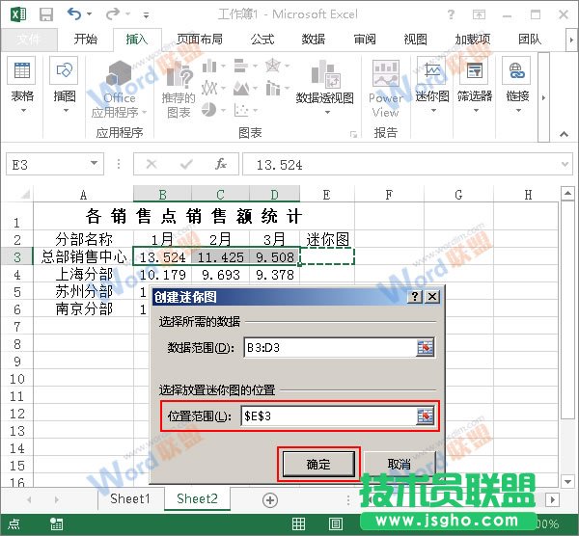Open the Links (链接) button

(517, 86)
